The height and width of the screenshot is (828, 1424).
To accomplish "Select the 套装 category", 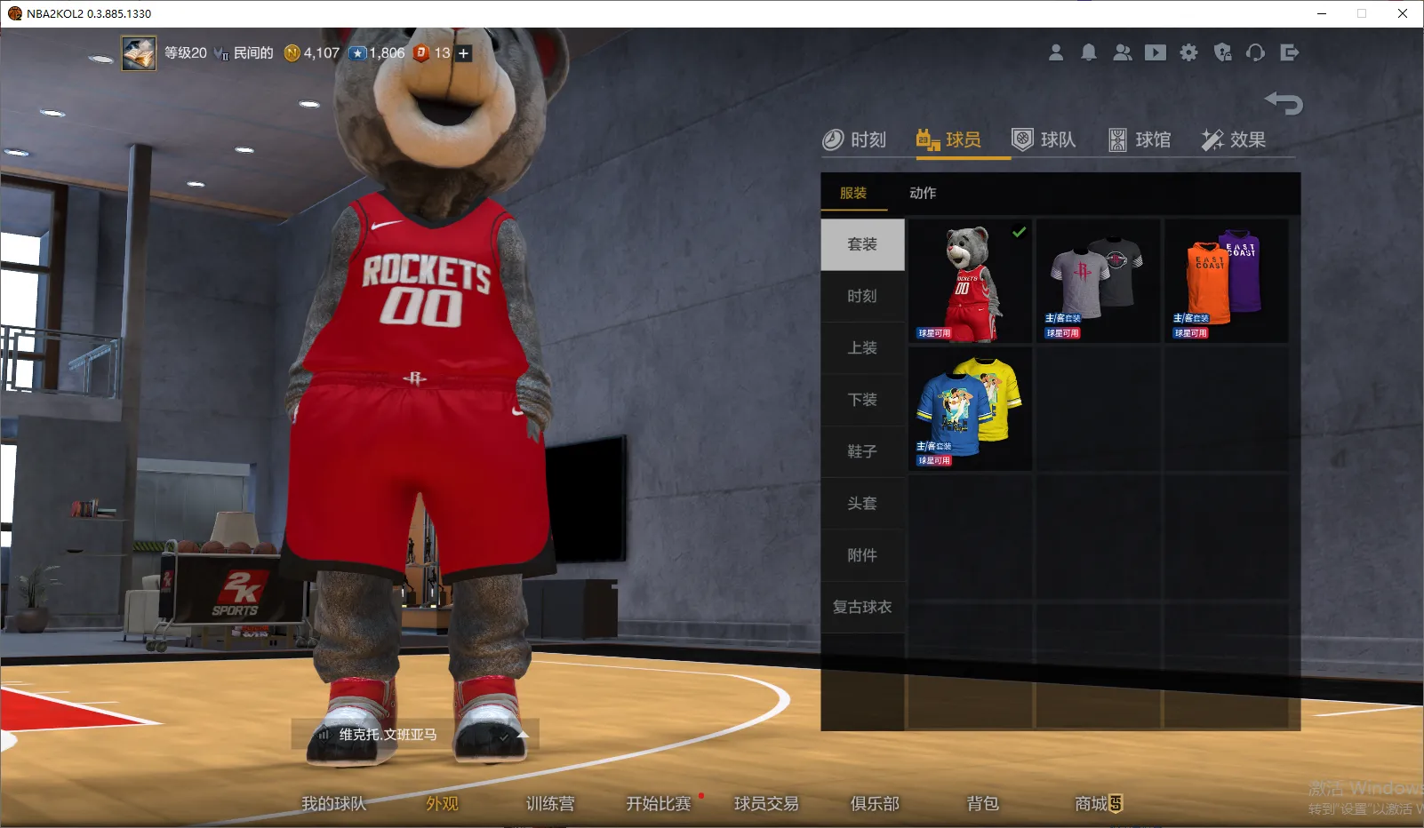I will click(862, 244).
